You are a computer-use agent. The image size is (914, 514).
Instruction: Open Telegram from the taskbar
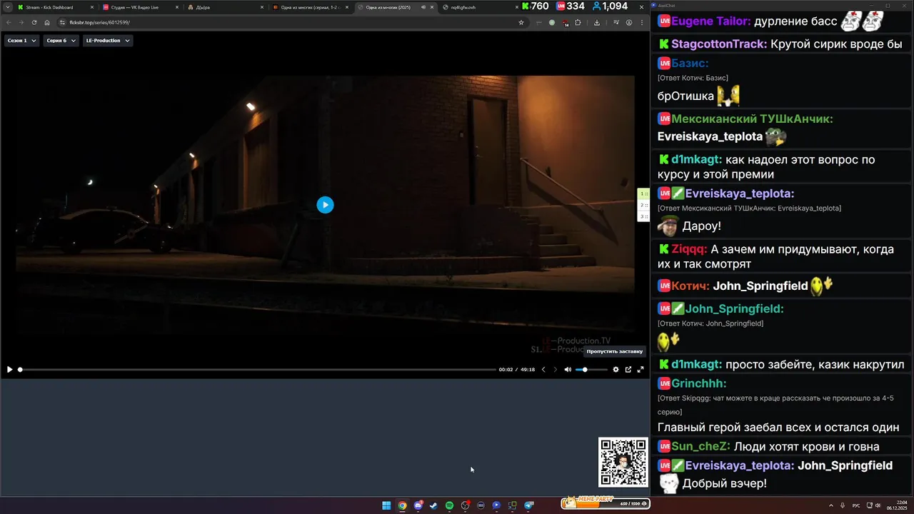pos(529,505)
